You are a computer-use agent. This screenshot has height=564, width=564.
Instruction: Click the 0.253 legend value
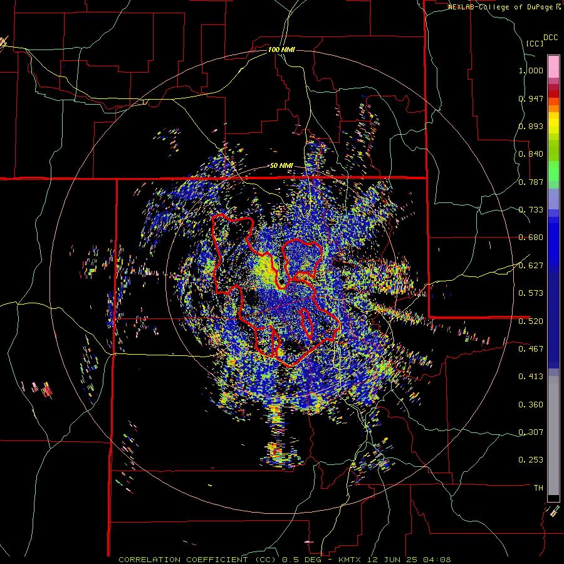pyautogui.click(x=531, y=460)
